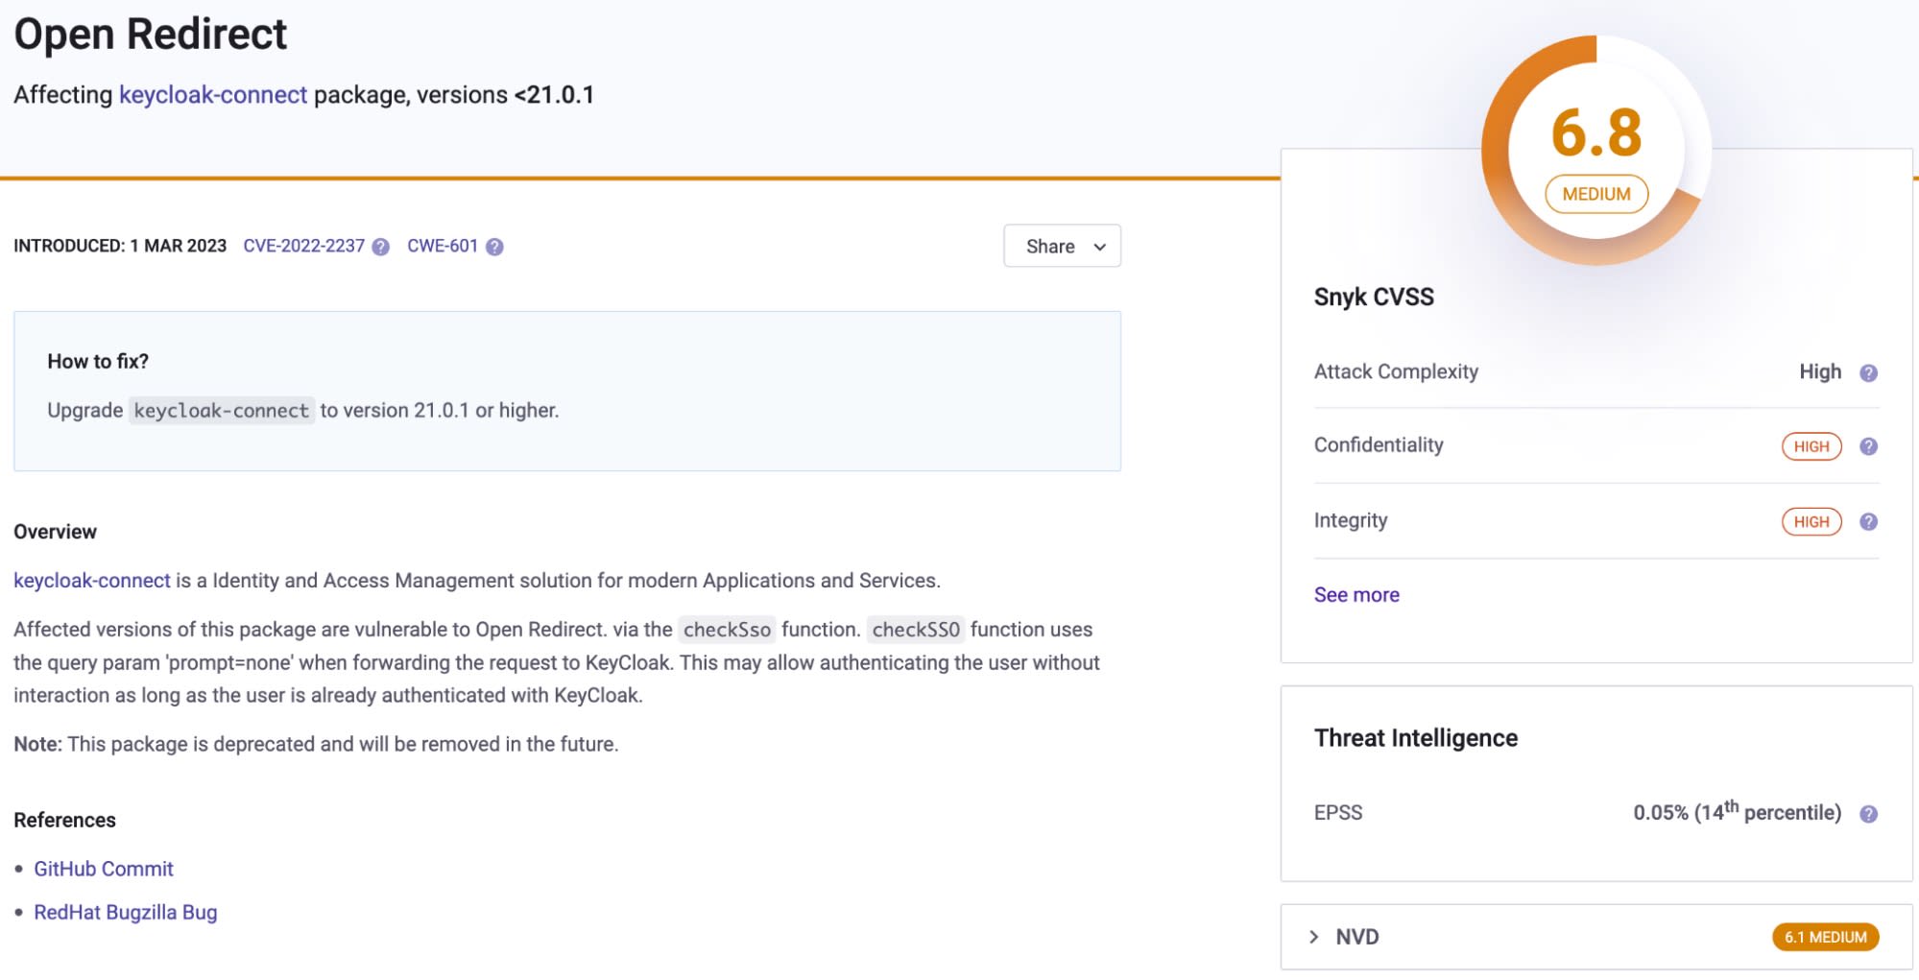Click See more under Snyk CVSS
Viewport: 1919px width, 980px height.
[x=1356, y=595]
